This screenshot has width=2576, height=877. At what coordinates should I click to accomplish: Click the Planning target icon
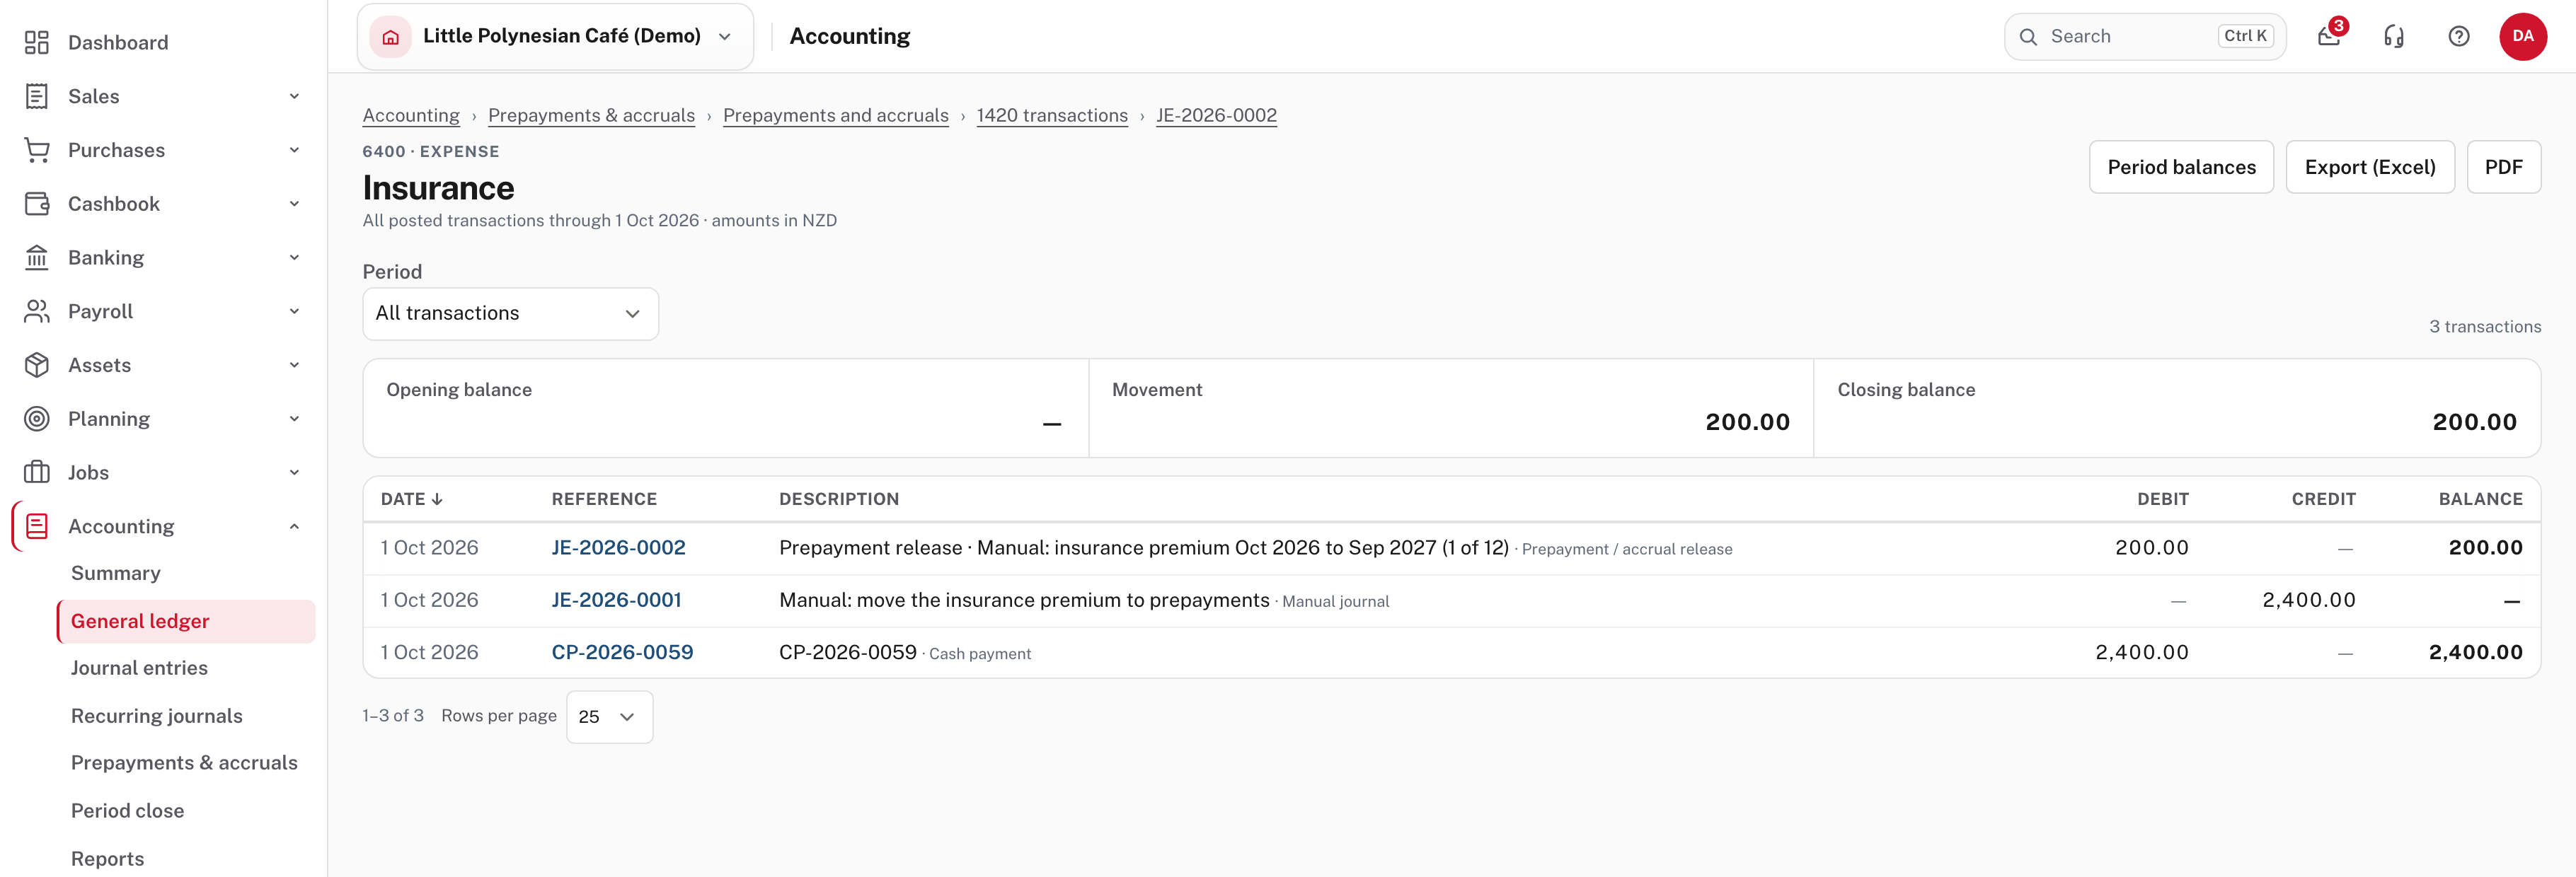tap(37, 419)
